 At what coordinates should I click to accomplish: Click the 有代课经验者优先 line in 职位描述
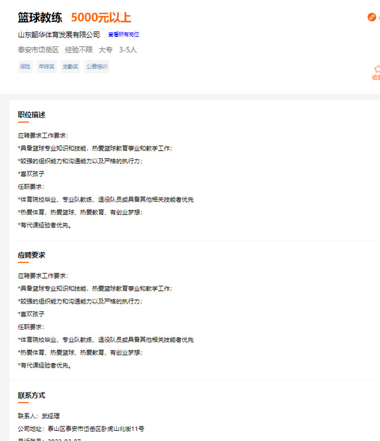click(x=45, y=225)
